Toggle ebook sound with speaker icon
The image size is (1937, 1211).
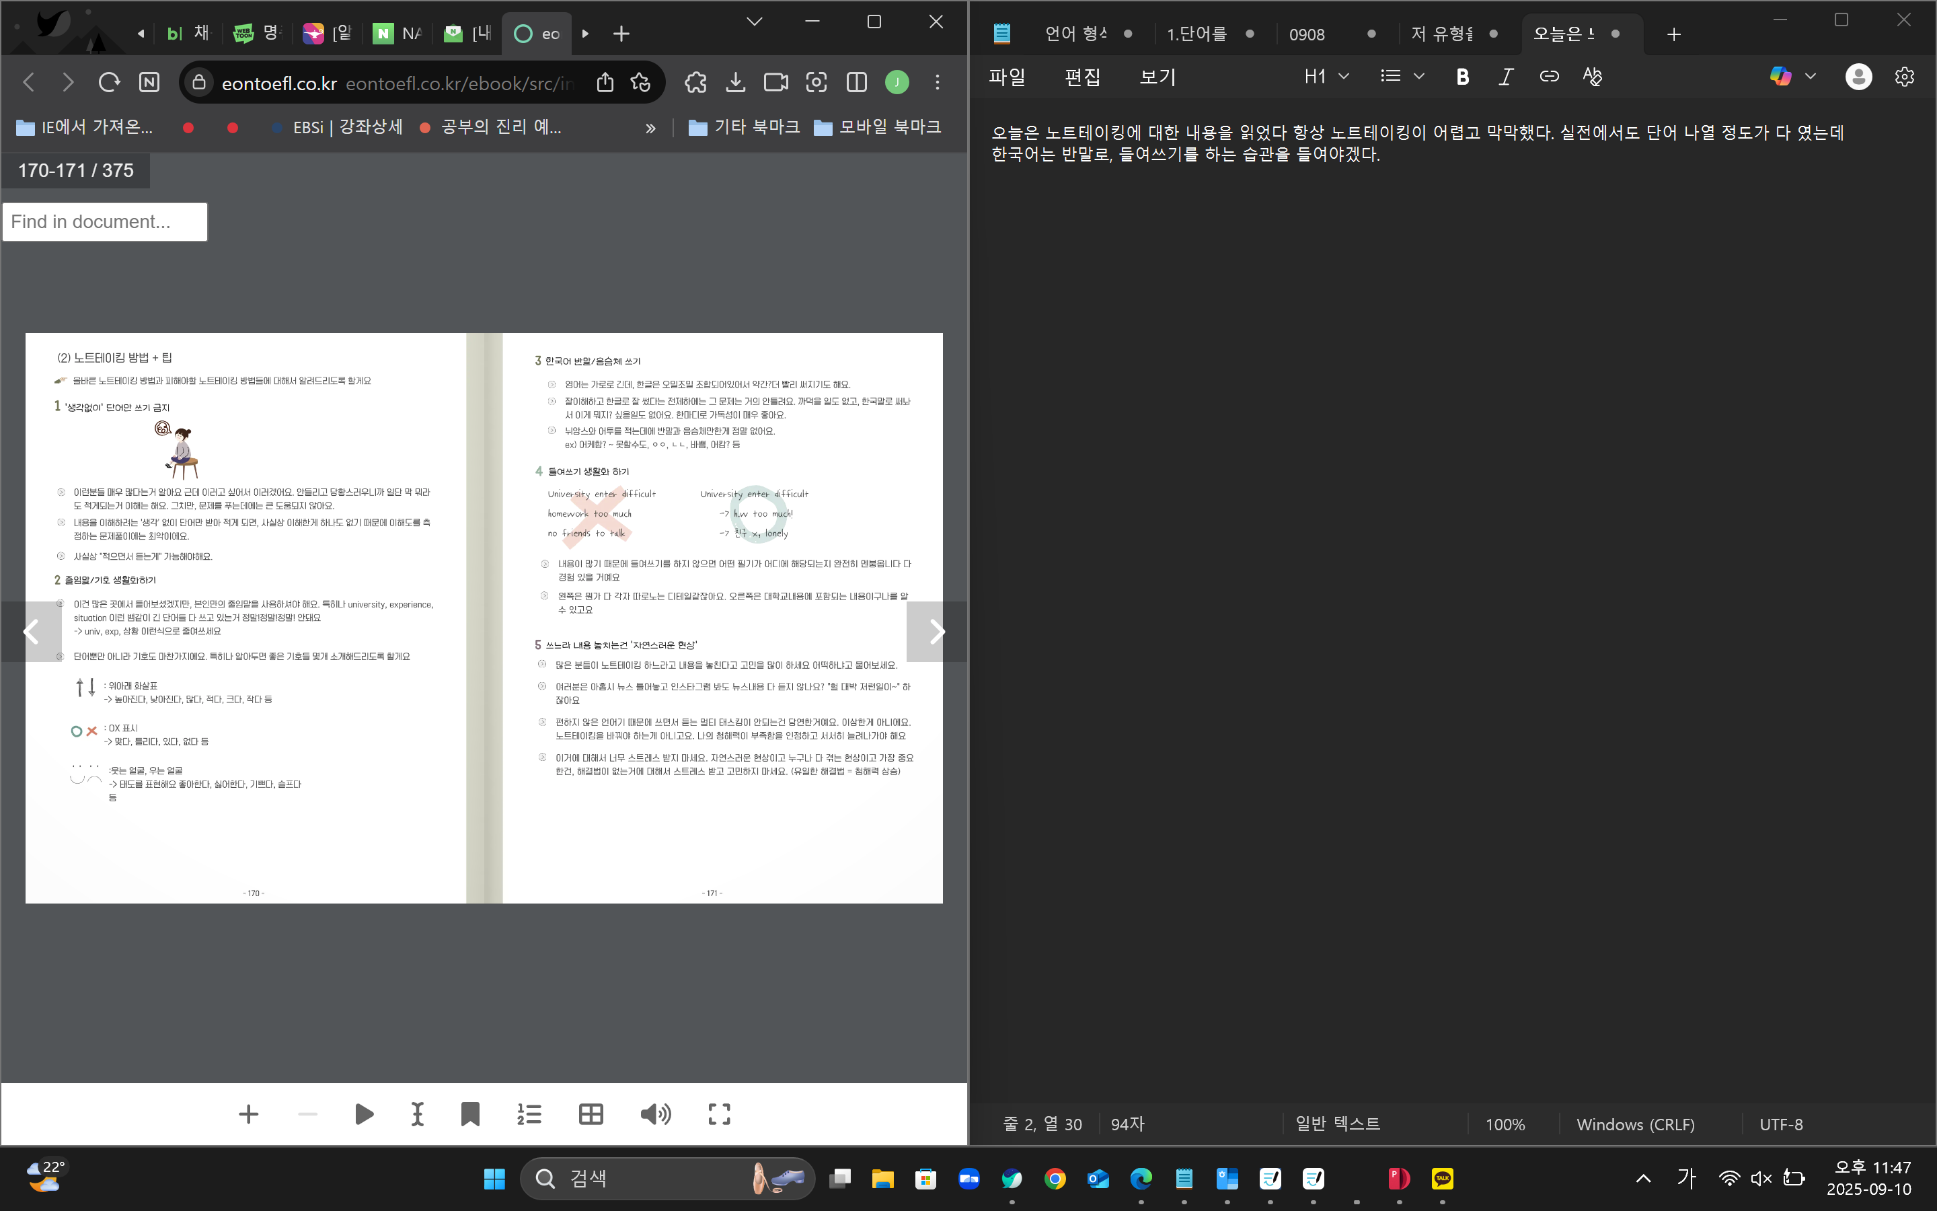click(654, 1114)
